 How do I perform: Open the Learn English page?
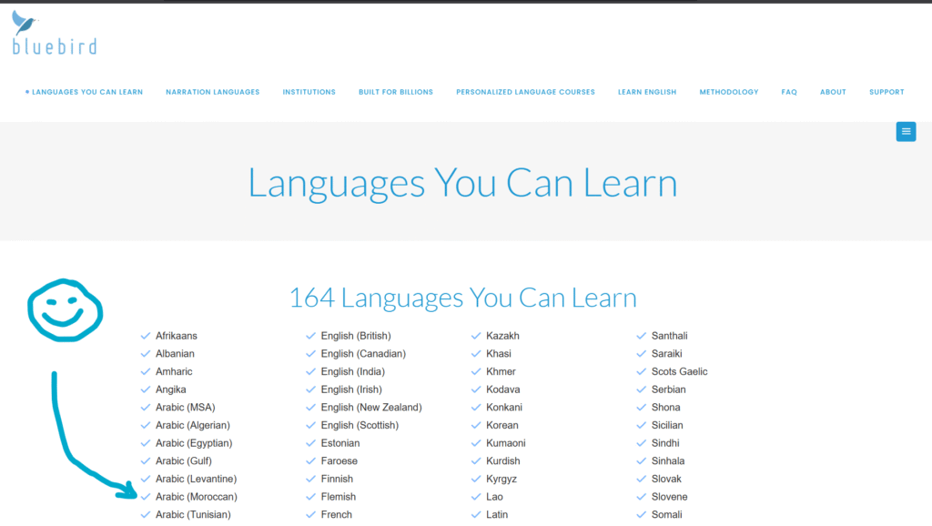click(647, 91)
